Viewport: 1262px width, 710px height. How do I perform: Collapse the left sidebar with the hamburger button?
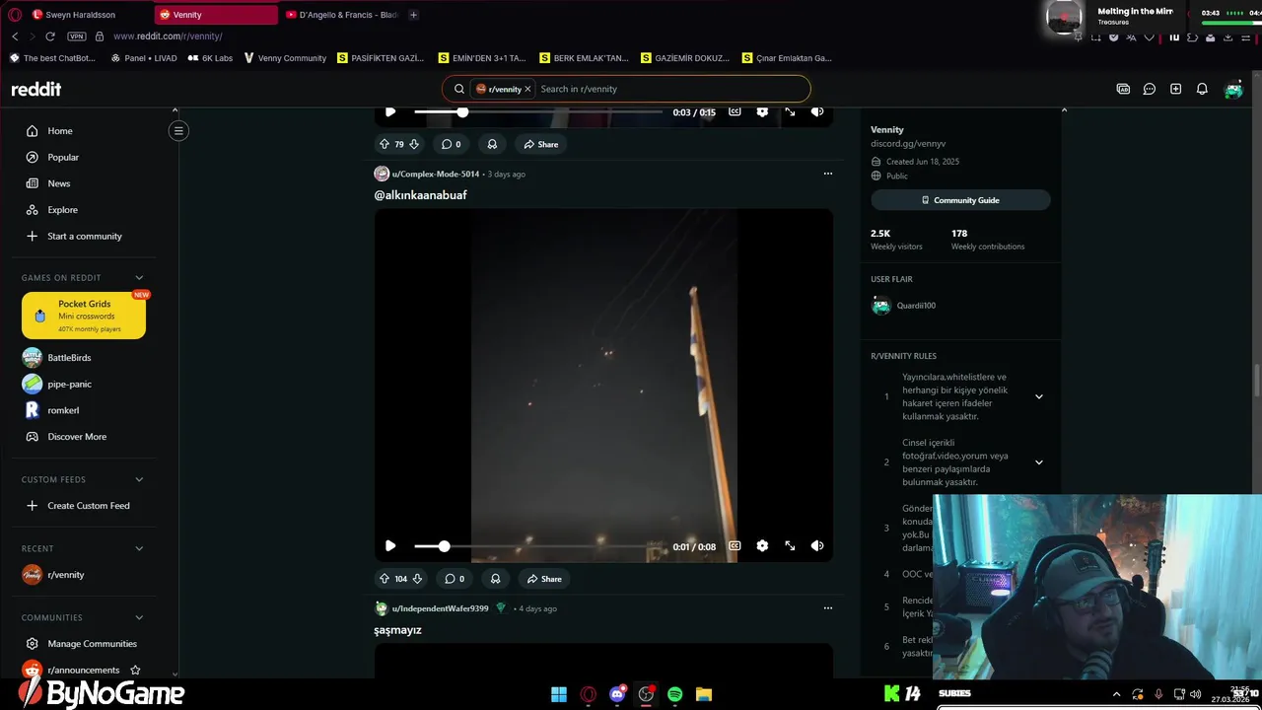click(x=178, y=130)
